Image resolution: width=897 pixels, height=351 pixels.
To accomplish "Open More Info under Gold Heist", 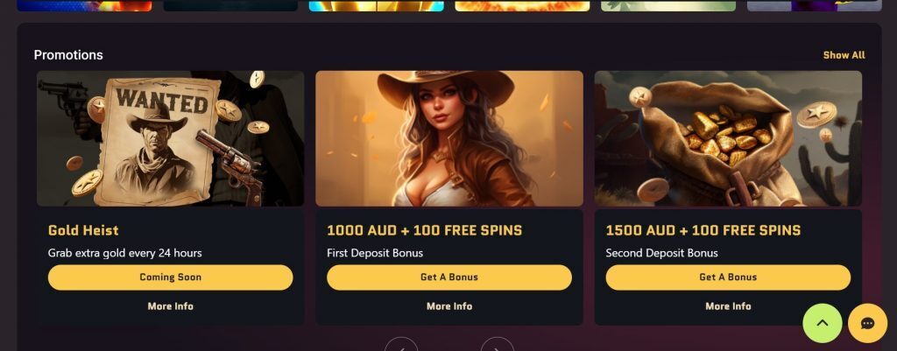I will pos(171,306).
